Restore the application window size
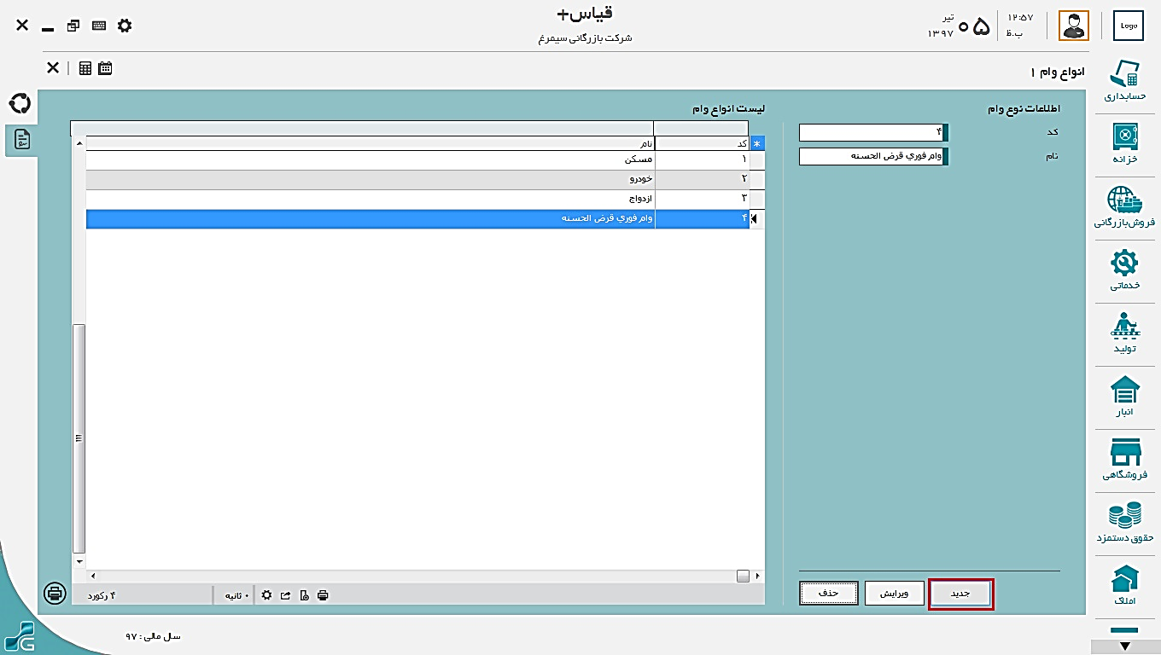This screenshot has width=1161, height=655. pos(73,26)
